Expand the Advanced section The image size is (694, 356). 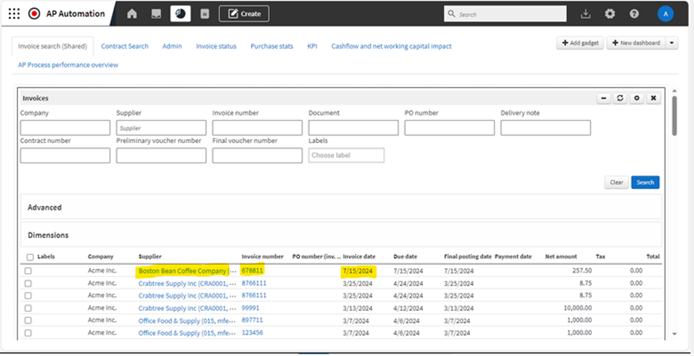click(x=44, y=207)
